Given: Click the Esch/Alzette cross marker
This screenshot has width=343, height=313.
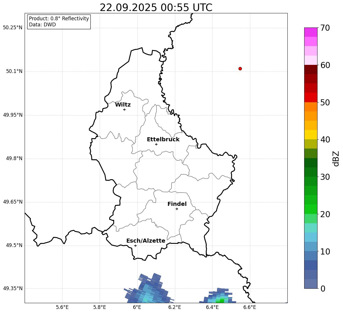Looking at the screenshot, I should [x=135, y=246].
